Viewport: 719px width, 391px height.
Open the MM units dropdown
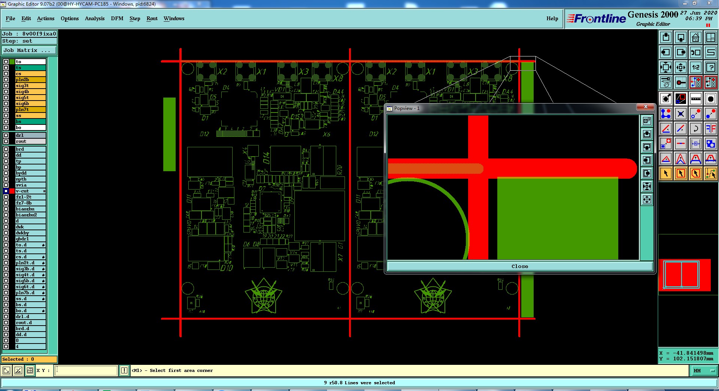click(704, 370)
